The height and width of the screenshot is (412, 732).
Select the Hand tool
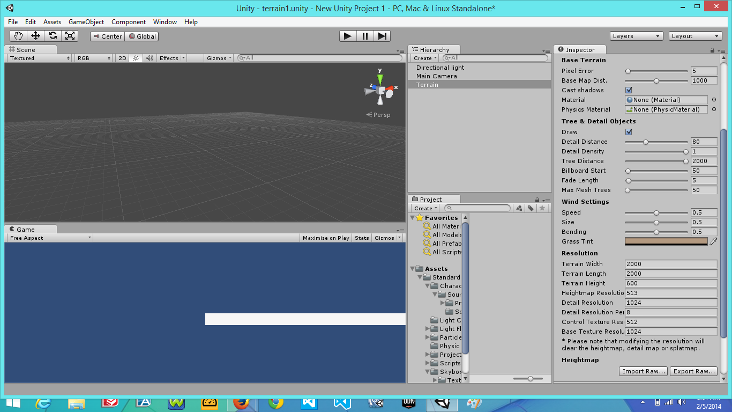[x=19, y=36]
